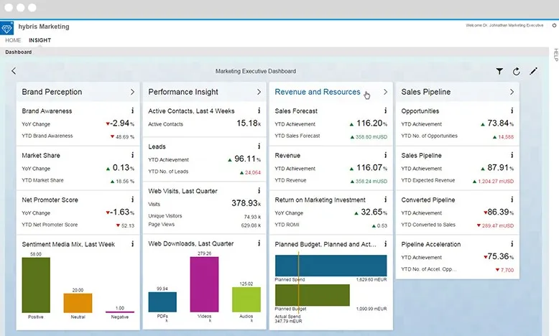Open info for Net Promoter Score tile
Image resolution: width=559 pixels, height=336 pixels.
pyautogui.click(x=133, y=200)
